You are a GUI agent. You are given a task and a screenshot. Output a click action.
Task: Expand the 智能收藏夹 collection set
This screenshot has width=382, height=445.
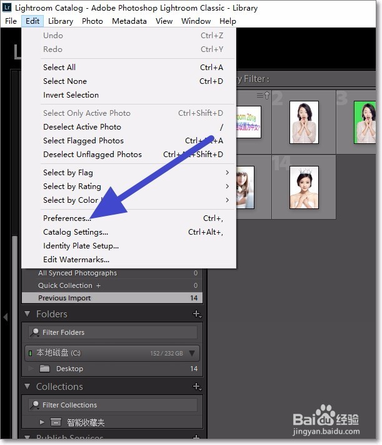pyautogui.click(x=42, y=422)
